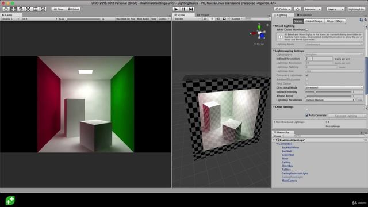Image resolution: width=368 pixels, height=207 pixels.
Task: Select the Rotate tool
Action: click(x=21, y=9)
